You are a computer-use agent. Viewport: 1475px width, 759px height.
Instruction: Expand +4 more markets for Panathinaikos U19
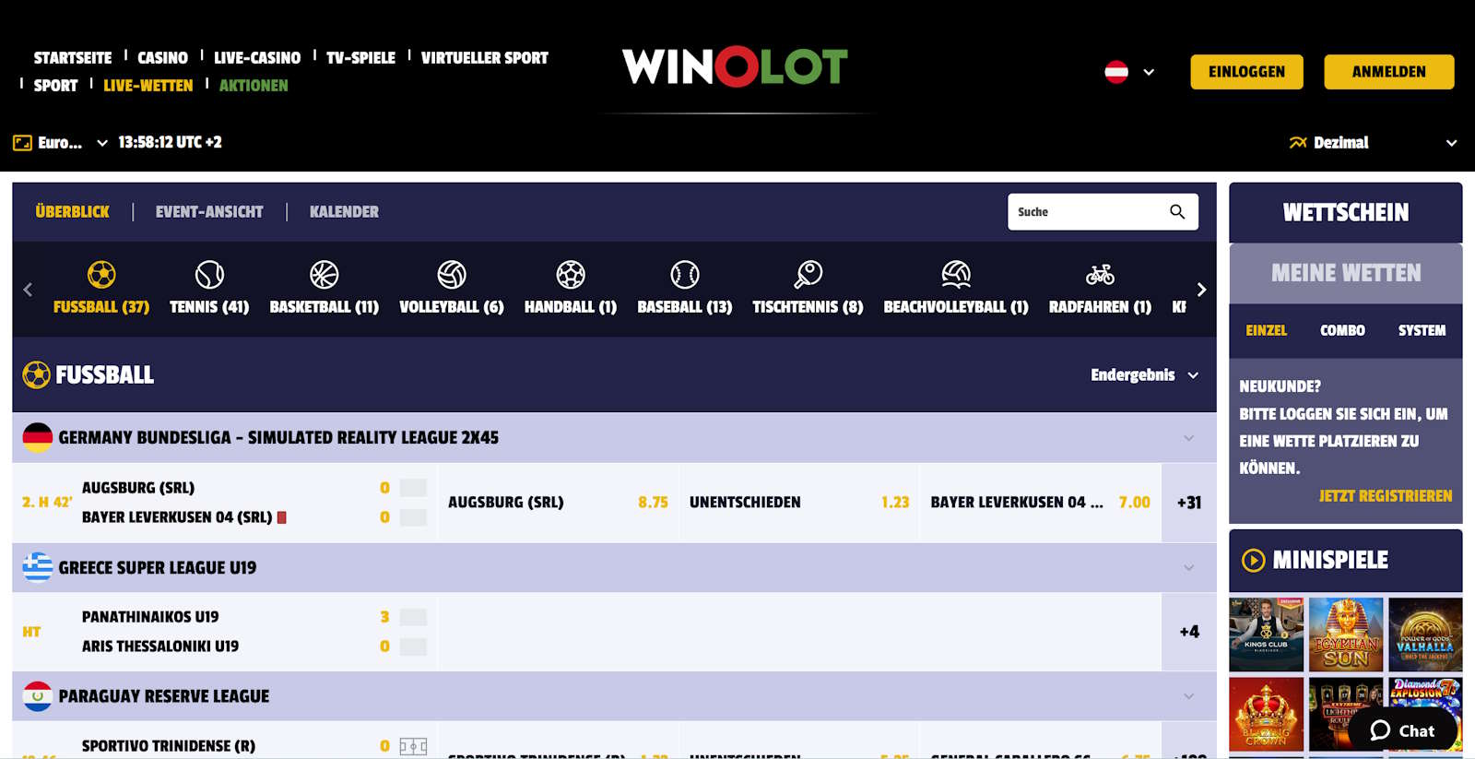[x=1189, y=632]
